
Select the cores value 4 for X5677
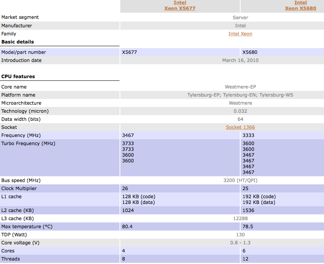tap(124, 251)
